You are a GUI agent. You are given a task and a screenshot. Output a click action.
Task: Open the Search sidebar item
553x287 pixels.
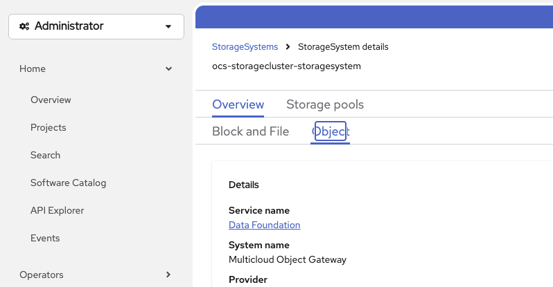coord(45,155)
